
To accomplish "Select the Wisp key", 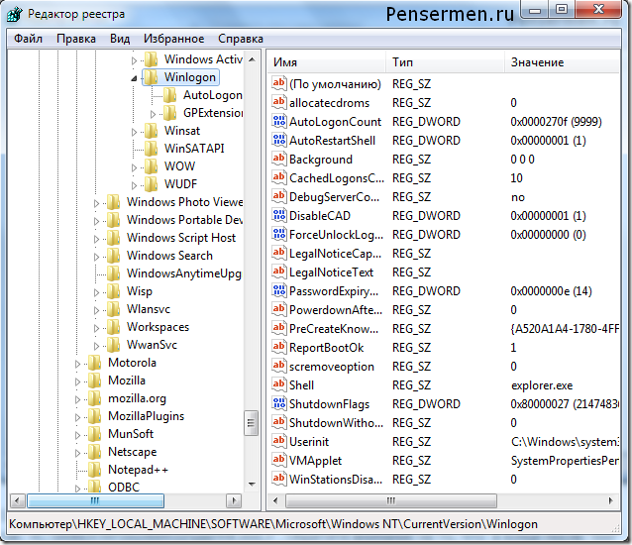I will pos(140,291).
